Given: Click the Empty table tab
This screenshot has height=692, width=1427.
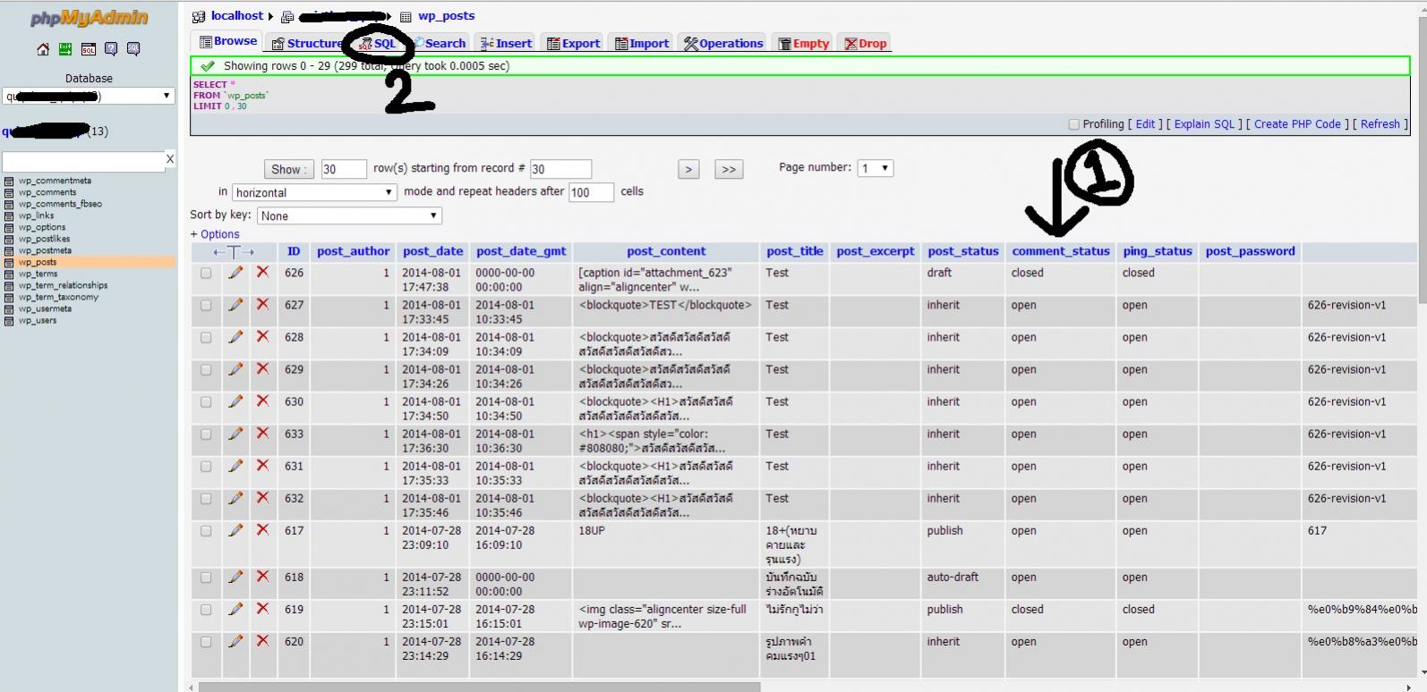Looking at the screenshot, I should 804,43.
